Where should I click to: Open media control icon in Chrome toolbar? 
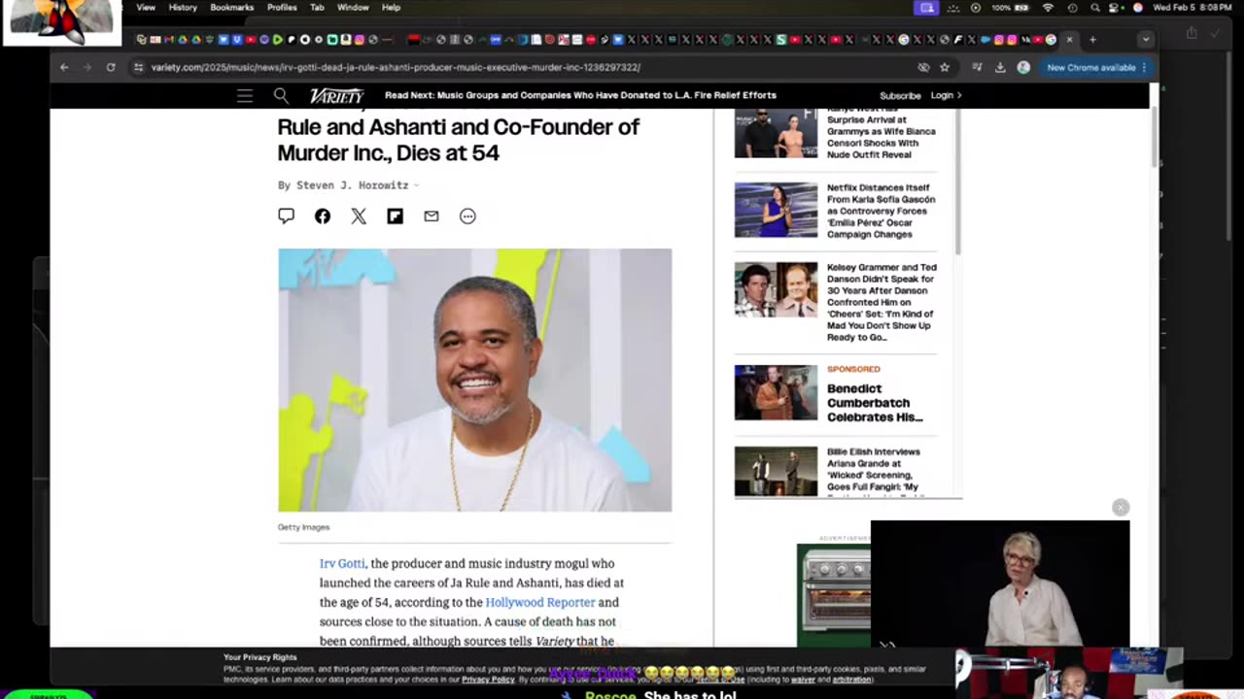[977, 67]
